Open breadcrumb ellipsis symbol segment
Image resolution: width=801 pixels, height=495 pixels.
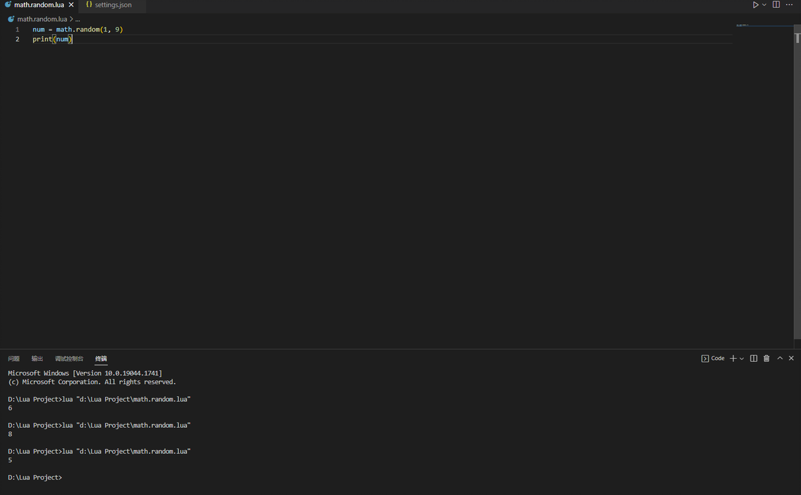(x=78, y=19)
